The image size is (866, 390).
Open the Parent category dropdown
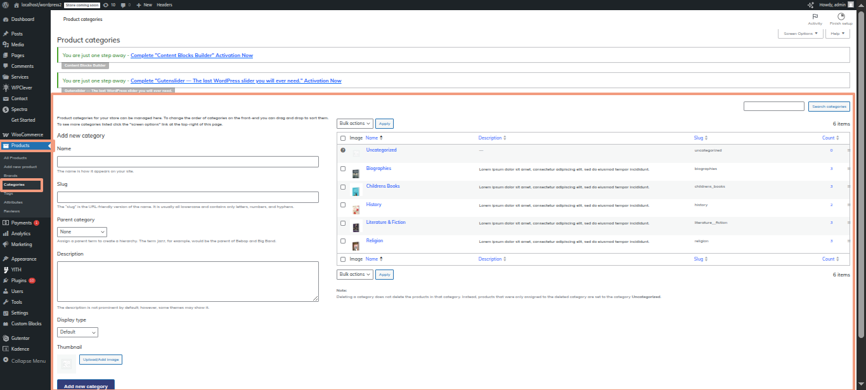click(x=82, y=232)
